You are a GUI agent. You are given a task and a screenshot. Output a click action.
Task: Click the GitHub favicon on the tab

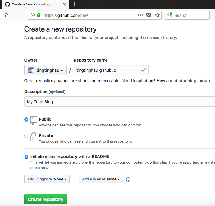point(7,4)
